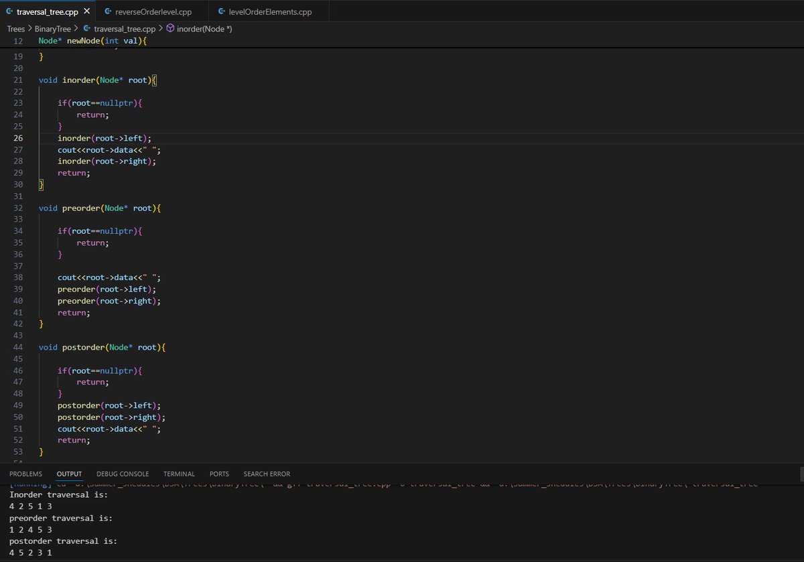Click closing brace on line 30
This screenshot has width=804, height=562.
[41, 184]
